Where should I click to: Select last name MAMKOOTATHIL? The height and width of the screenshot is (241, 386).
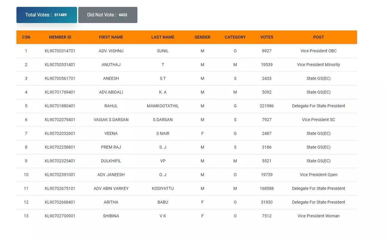coord(163,106)
